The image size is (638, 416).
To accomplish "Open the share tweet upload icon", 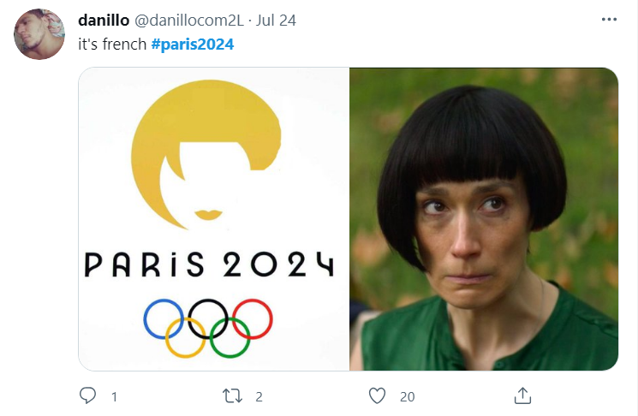I will [523, 395].
